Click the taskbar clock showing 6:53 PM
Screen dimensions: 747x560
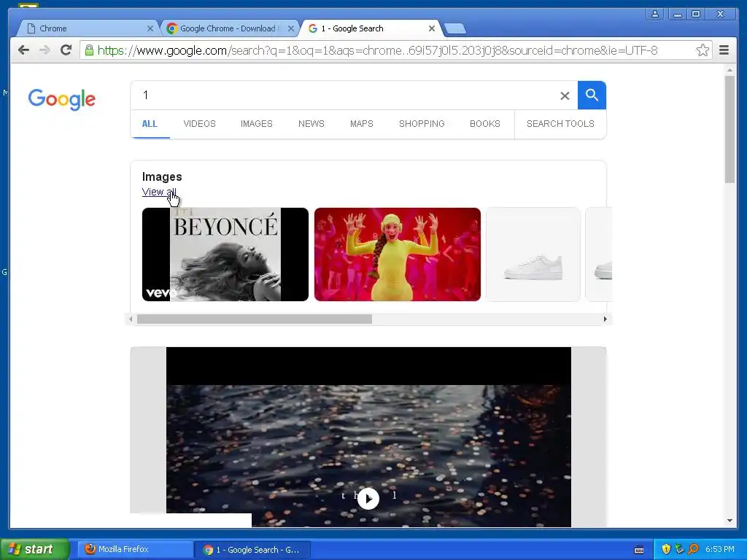coord(719,549)
